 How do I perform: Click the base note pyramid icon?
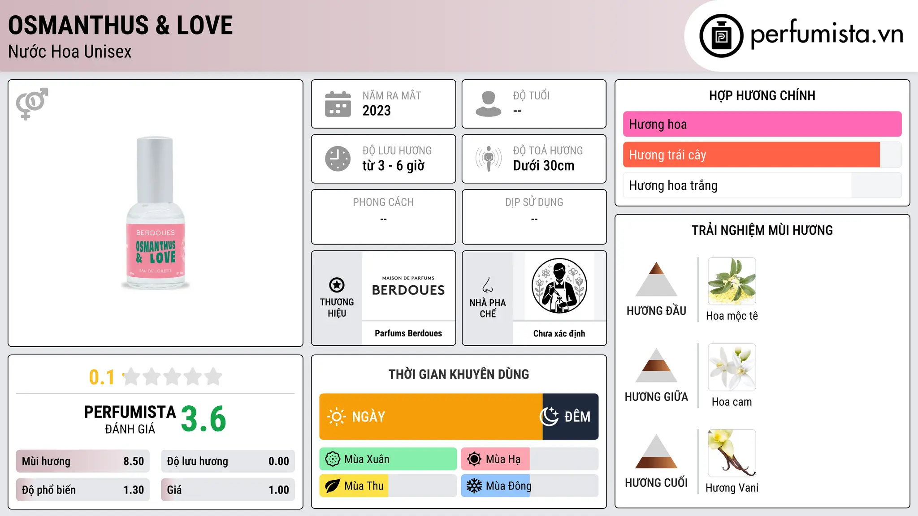click(x=656, y=451)
